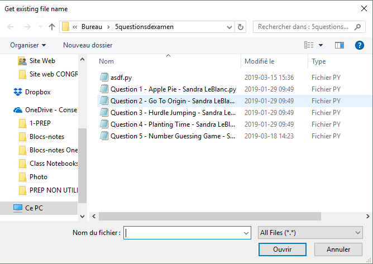Click the Annuler button
Viewport: 373px width, 264px height.
point(338,249)
